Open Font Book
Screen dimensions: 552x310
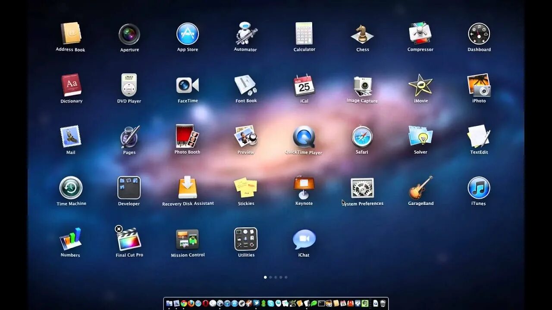(x=246, y=85)
